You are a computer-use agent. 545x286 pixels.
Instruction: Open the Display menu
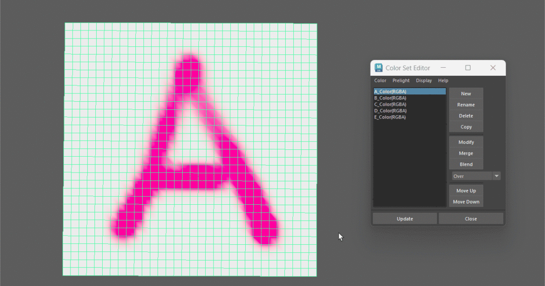point(424,81)
